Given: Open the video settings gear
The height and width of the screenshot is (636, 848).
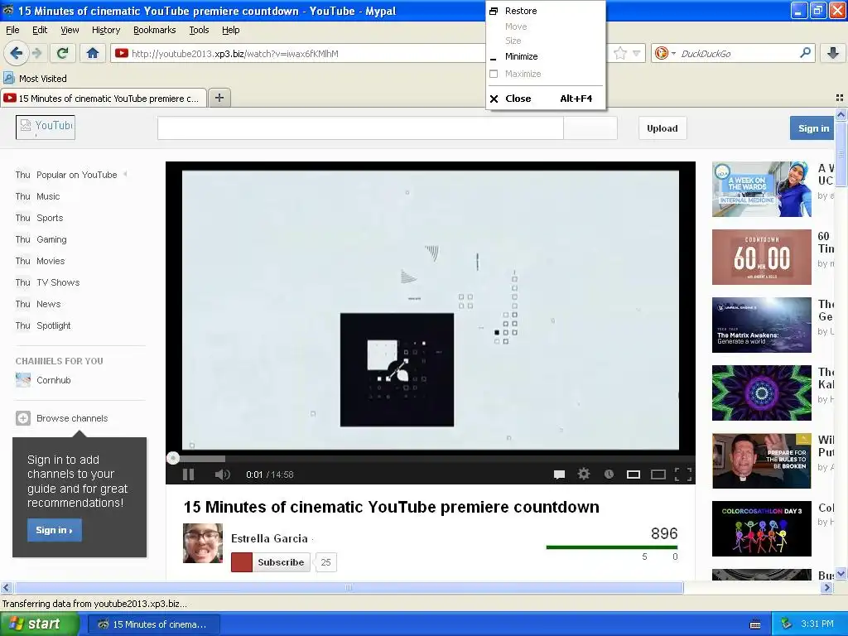Looking at the screenshot, I should coord(584,474).
